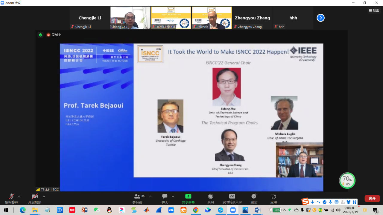This screenshot has height=215, width=383.
Task: Open the 回应 (Reactions) picker
Action: tap(254, 197)
